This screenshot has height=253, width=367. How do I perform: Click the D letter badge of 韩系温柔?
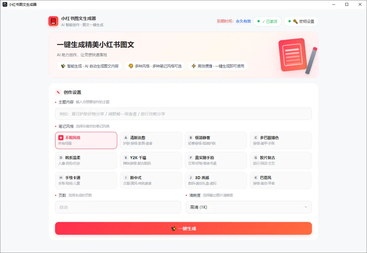tap(61, 158)
